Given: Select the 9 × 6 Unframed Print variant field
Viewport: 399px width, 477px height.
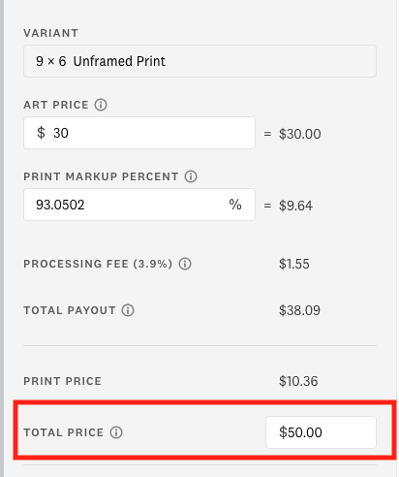Looking at the screenshot, I should tap(199, 61).
